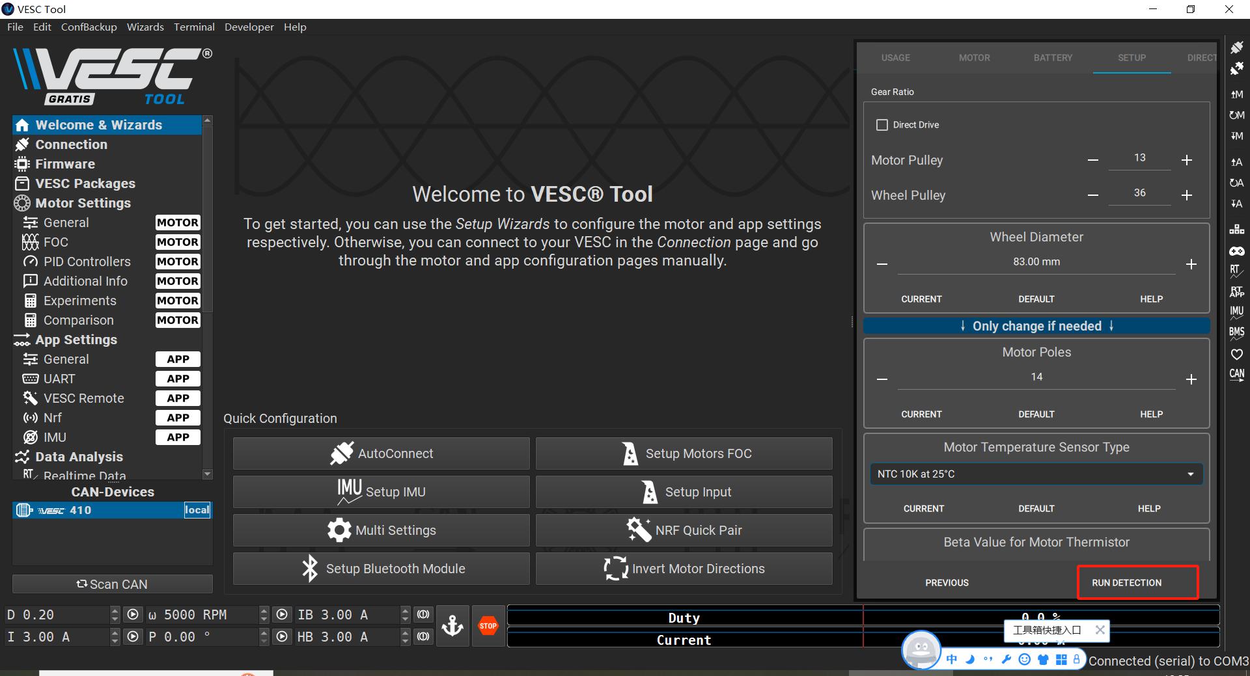Open the Motor Temperature Sensor Type dropdown
The height and width of the screenshot is (676, 1250).
tap(1036, 474)
